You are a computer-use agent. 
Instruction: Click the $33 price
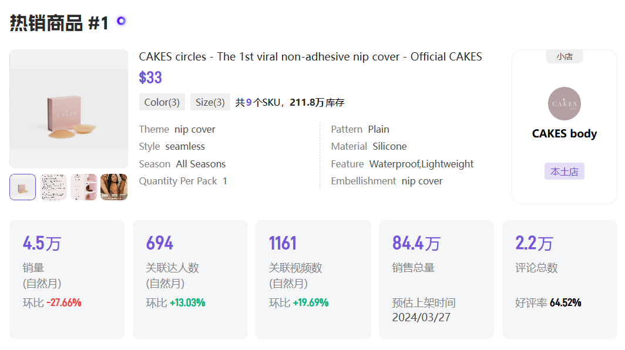[x=150, y=78]
